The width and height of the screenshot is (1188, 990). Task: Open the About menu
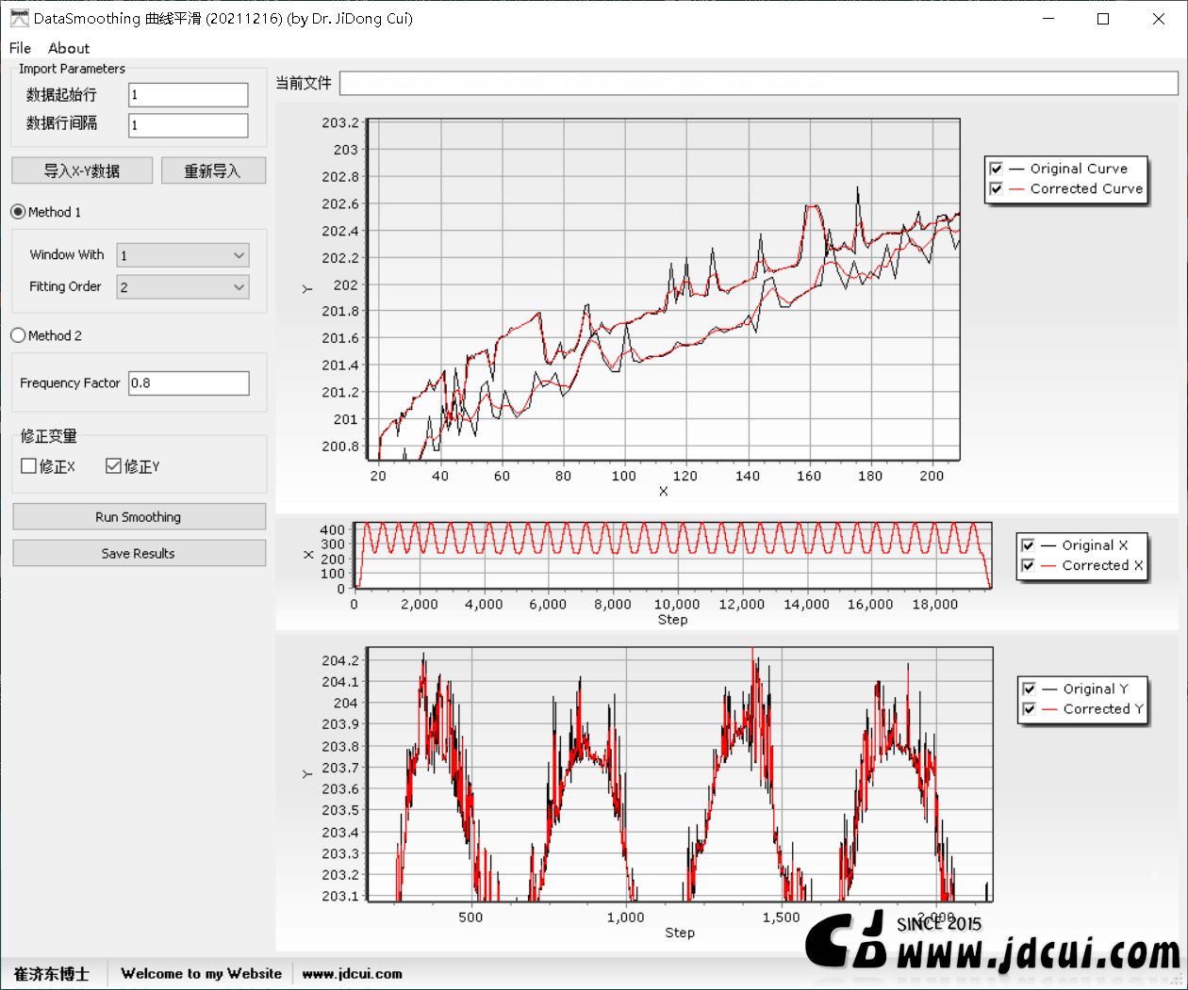tap(69, 48)
